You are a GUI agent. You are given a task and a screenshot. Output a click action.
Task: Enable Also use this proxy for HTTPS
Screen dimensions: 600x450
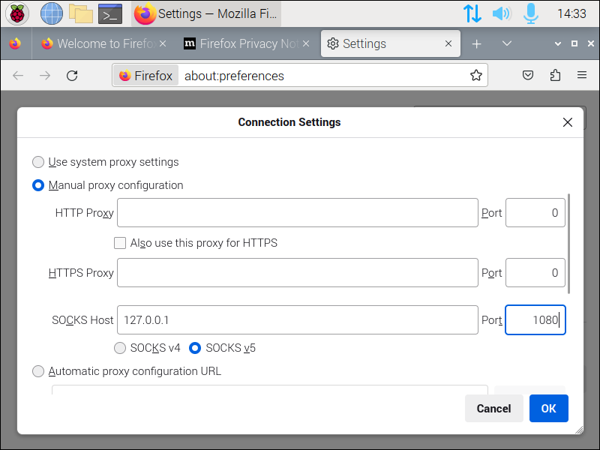pyautogui.click(x=120, y=243)
